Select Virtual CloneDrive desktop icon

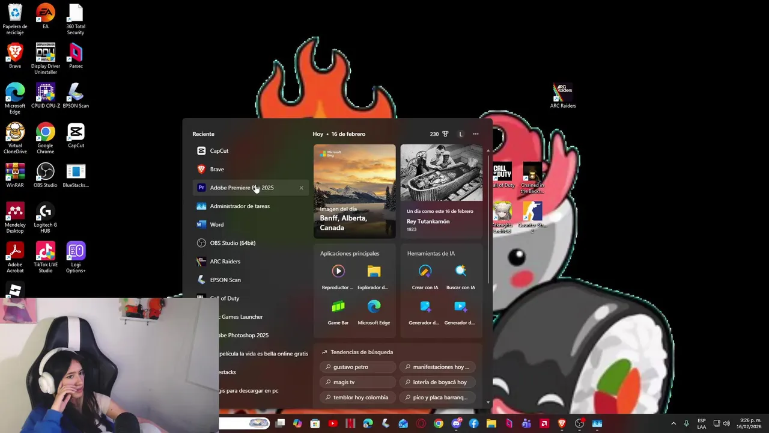(x=15, y=138)
